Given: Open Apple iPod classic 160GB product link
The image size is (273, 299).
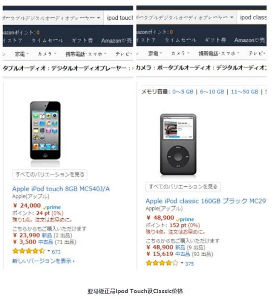Looking at the screenshot, I should (205, 201).
